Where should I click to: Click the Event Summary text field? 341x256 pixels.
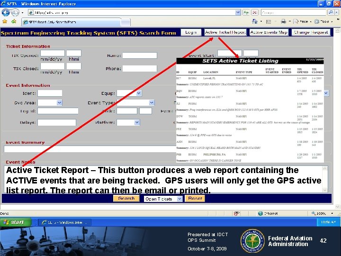click(x=90, y=149)
